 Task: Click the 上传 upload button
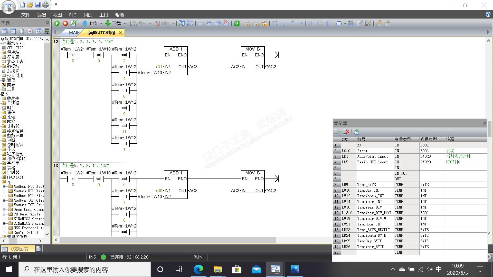pos(90,23)
